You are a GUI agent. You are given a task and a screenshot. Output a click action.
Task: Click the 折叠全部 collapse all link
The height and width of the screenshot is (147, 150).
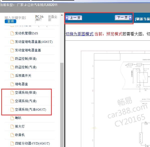pos(52,18)
